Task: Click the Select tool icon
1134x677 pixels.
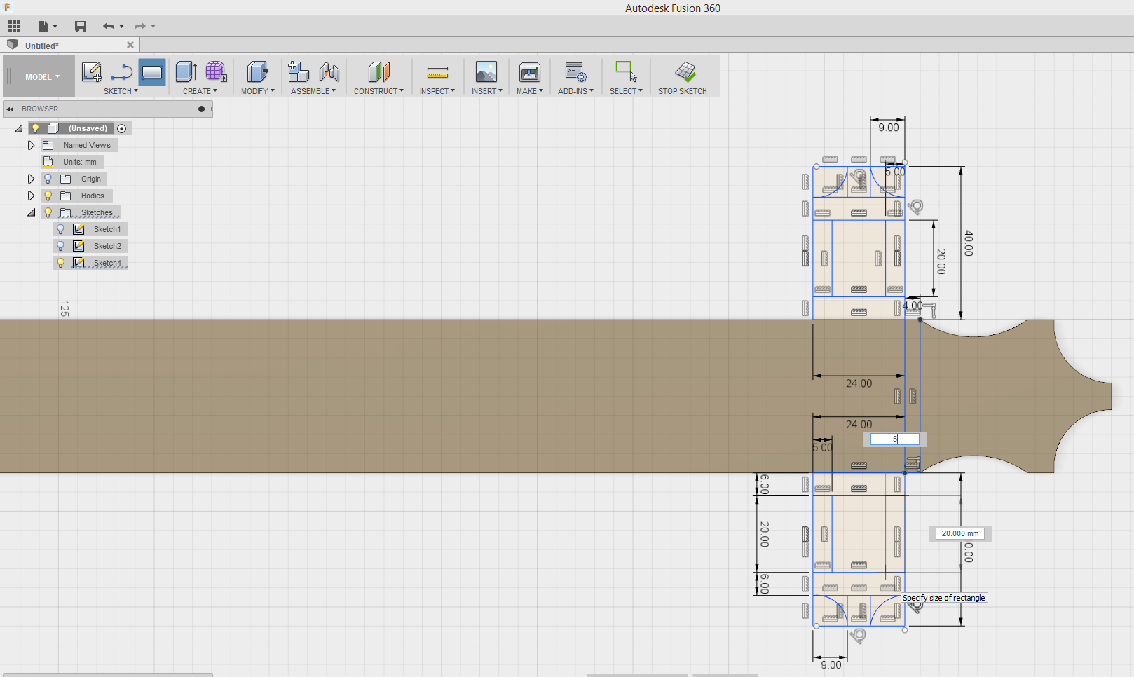Action: coord(626,72)
